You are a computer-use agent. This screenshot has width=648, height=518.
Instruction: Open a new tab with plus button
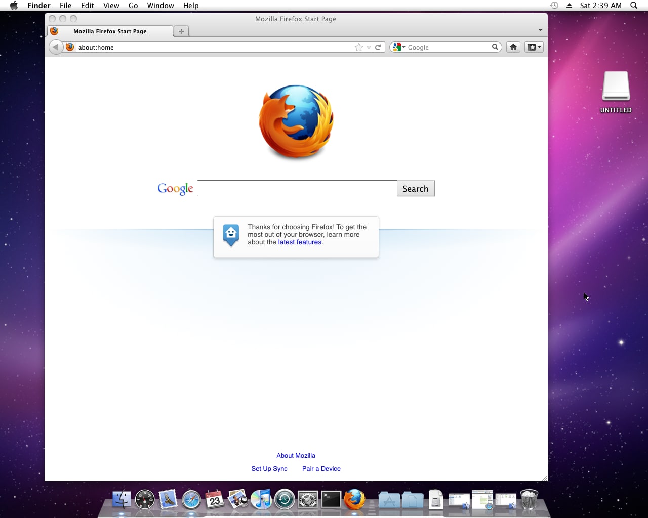[x=181, y=31]
